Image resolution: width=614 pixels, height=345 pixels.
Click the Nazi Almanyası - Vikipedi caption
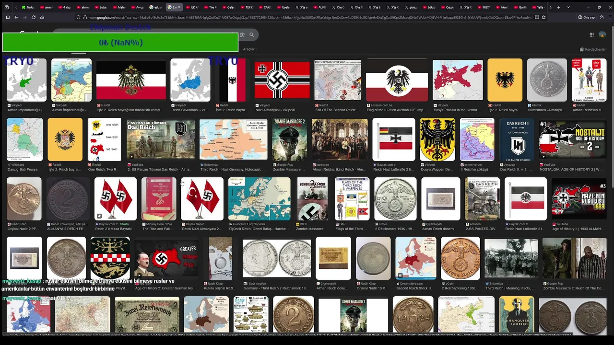275,110
